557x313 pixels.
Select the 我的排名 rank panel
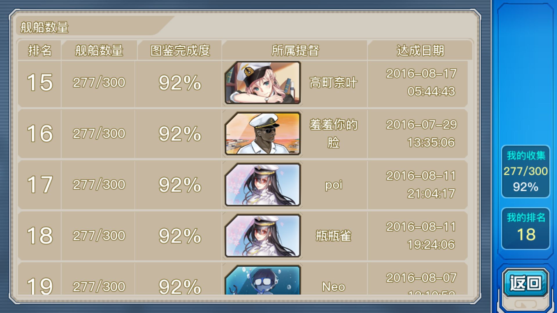tap(525, 228)
